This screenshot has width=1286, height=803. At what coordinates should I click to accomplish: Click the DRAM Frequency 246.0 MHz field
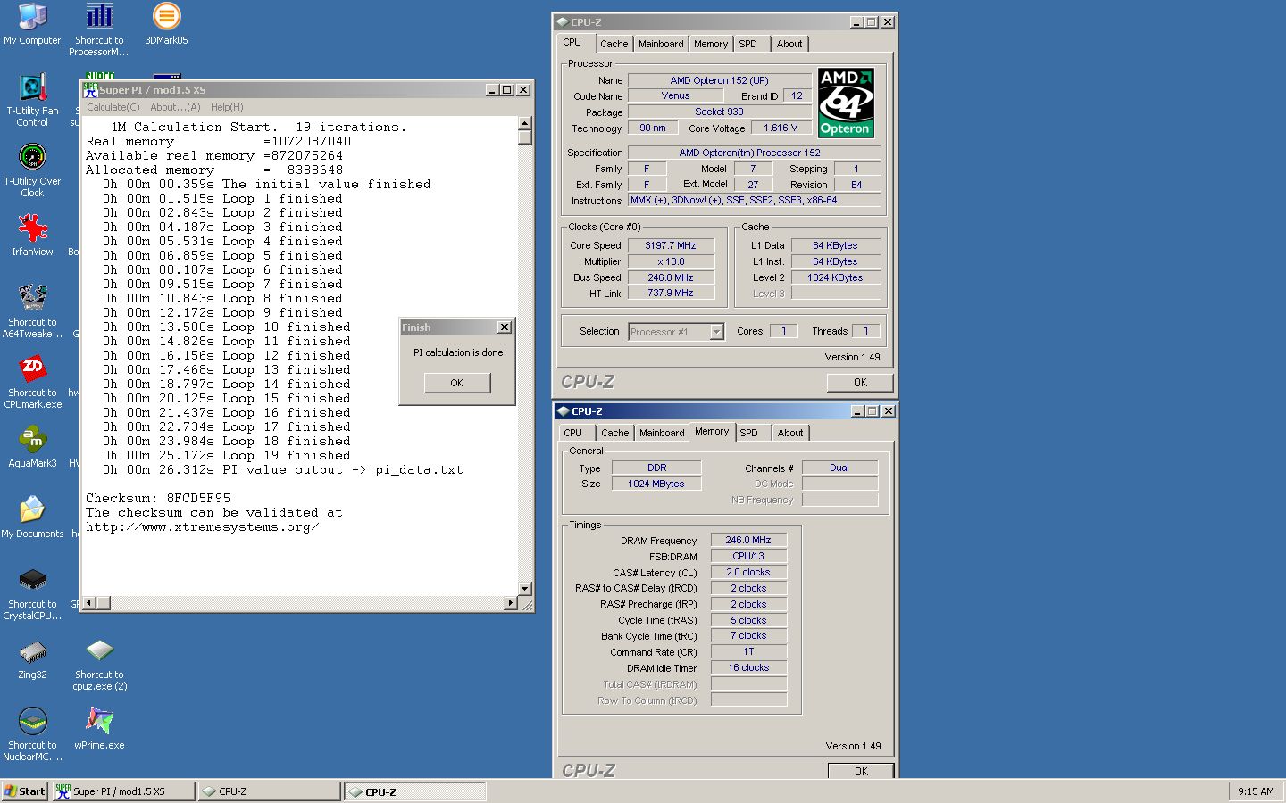point(748,540)
